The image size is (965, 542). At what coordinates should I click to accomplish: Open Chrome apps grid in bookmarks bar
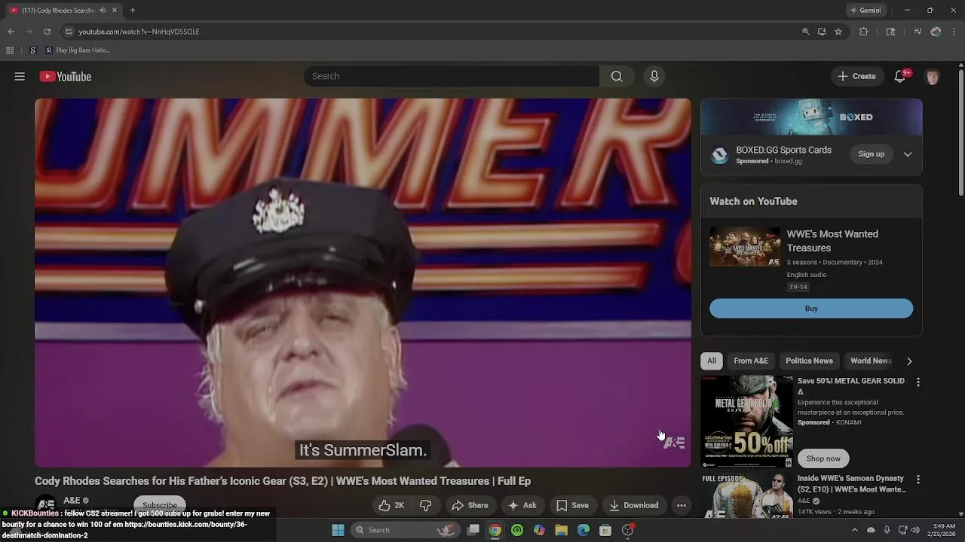coord(10,50)
